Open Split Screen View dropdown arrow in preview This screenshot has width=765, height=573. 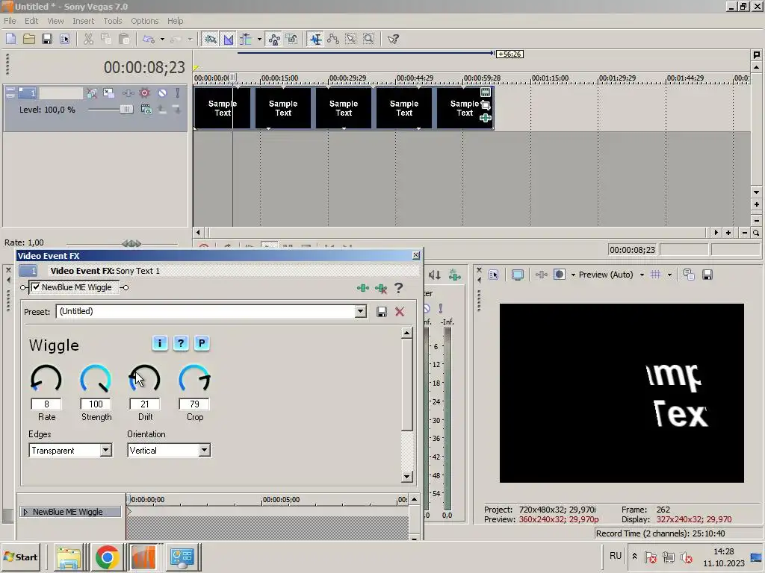[x=573, y=275]
